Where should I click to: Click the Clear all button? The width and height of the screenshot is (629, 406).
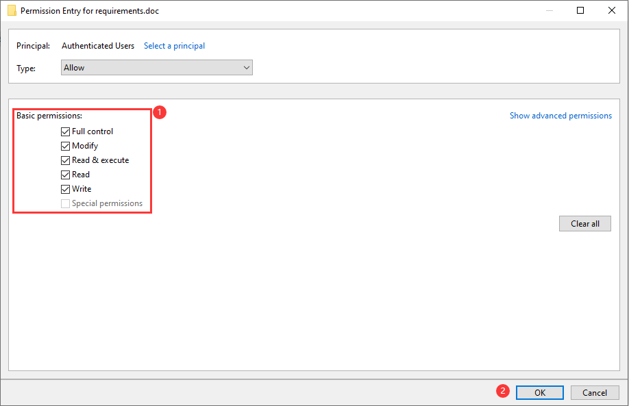(x=585, y=224)
